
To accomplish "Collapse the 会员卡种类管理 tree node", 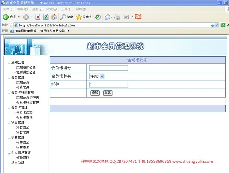I will 9,93.
